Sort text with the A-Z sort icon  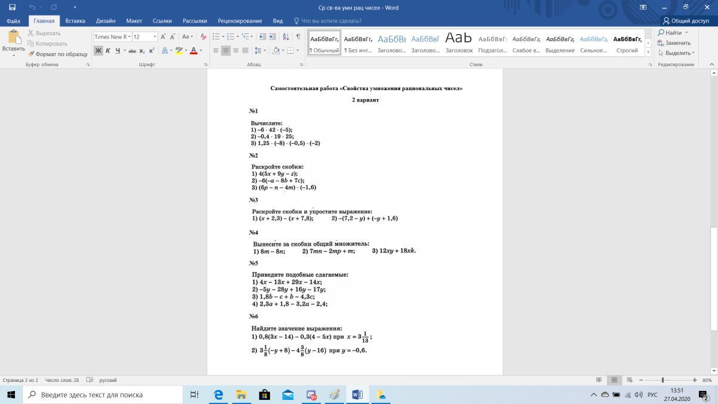pos(286,37)
